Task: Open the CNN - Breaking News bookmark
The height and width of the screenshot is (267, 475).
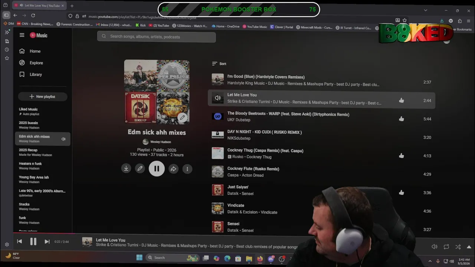Action: (x=35, y=24)
